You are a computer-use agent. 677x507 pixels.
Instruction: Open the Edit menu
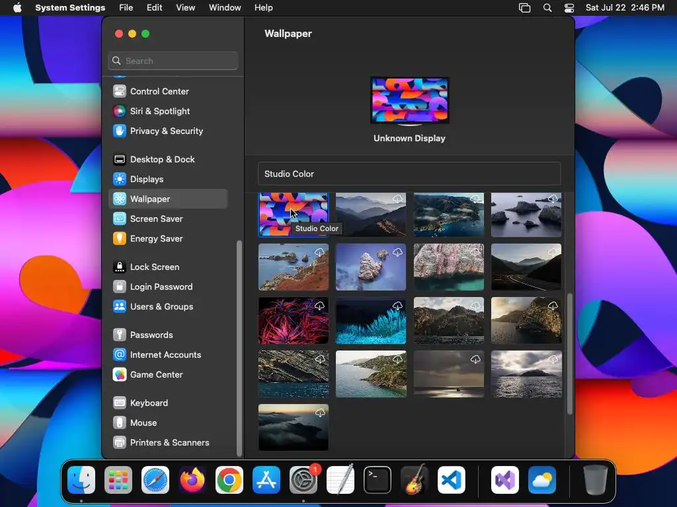[154, 8]
